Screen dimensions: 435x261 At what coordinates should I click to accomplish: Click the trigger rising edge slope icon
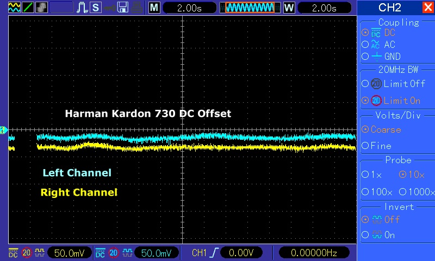(214, 253)
